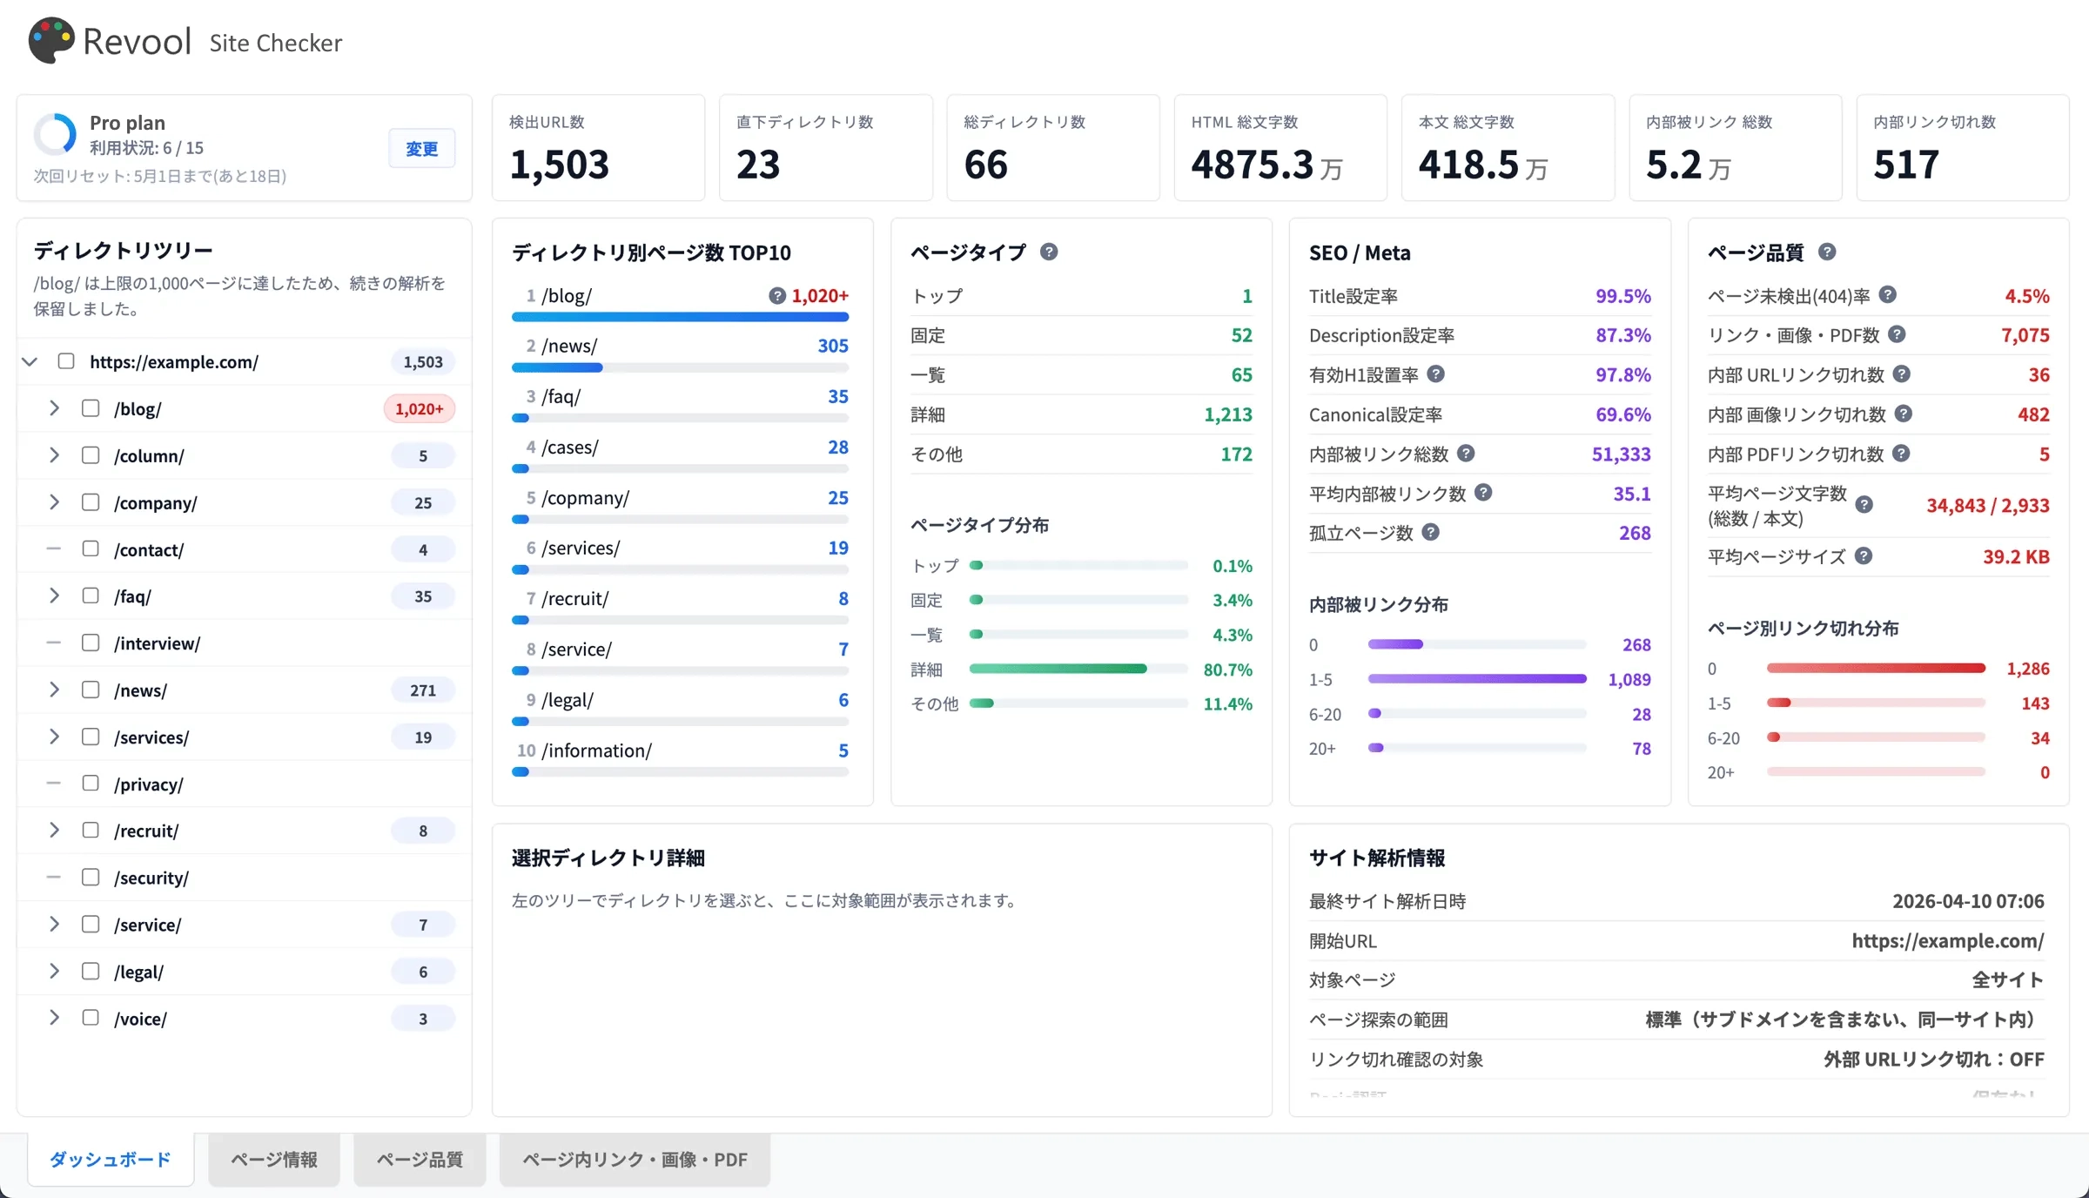Click the /security/ tree label
Screen dimensions: 2089x1198
point(151,878)
